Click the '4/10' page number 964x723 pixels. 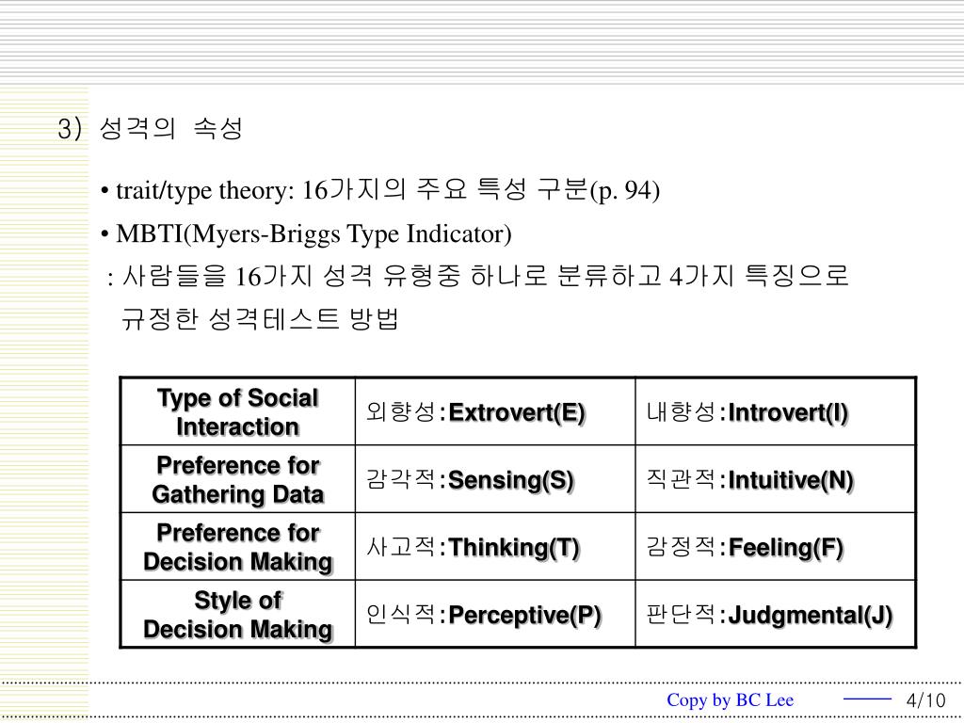[x=926, y=699]
